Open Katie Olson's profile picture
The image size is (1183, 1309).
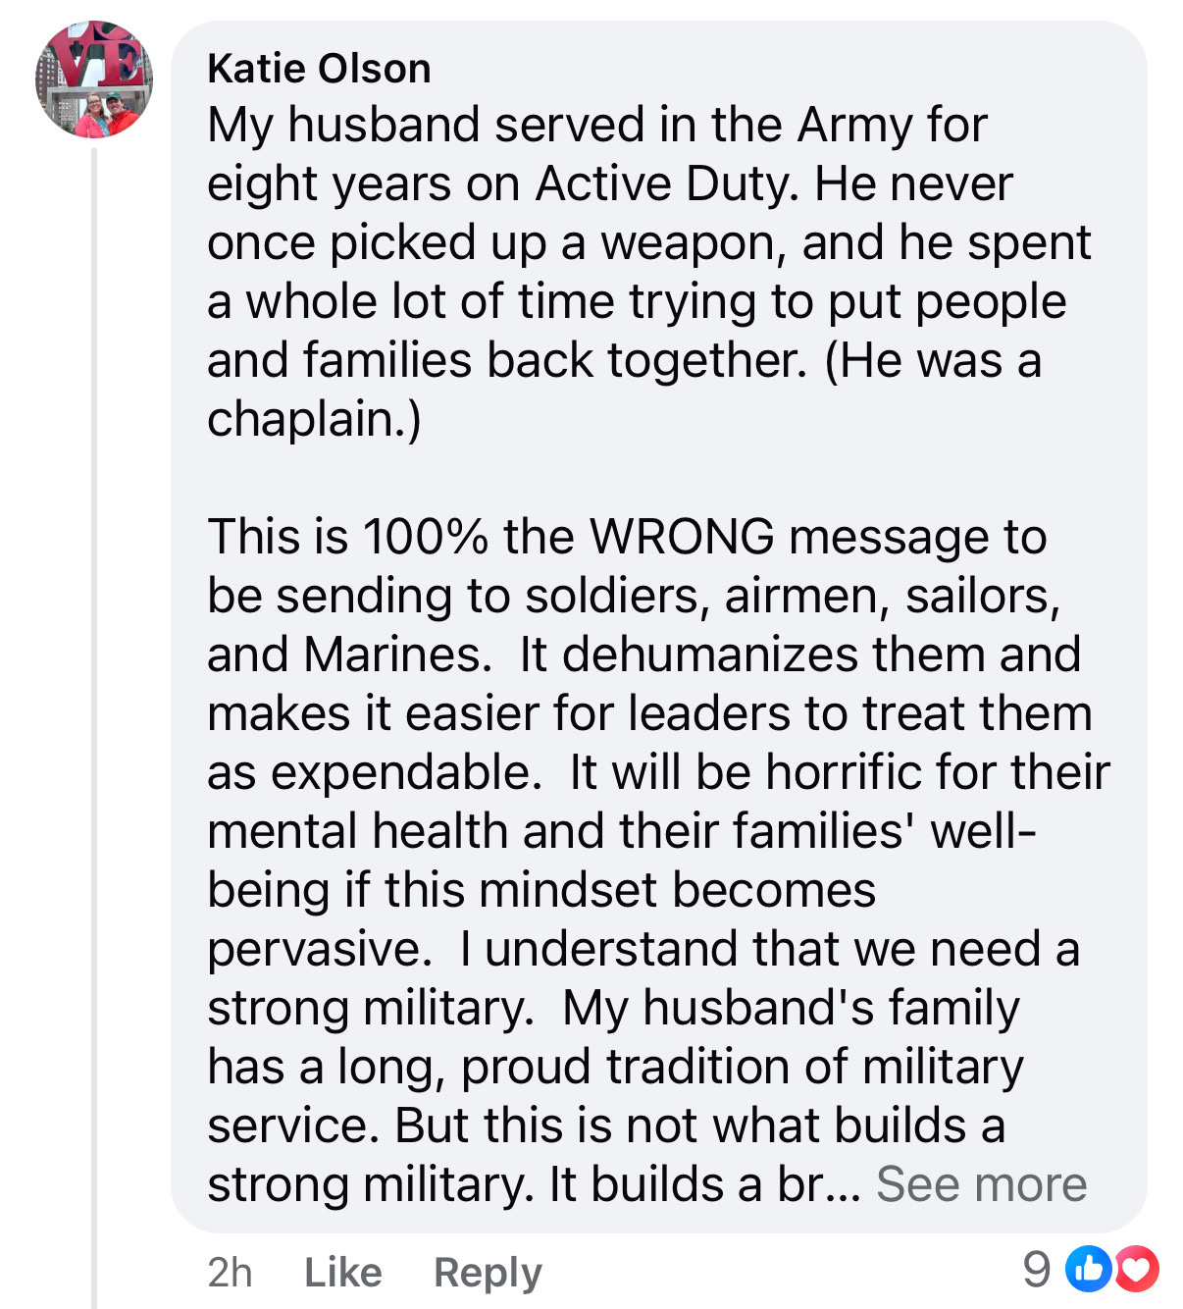[x=94, y=79]
